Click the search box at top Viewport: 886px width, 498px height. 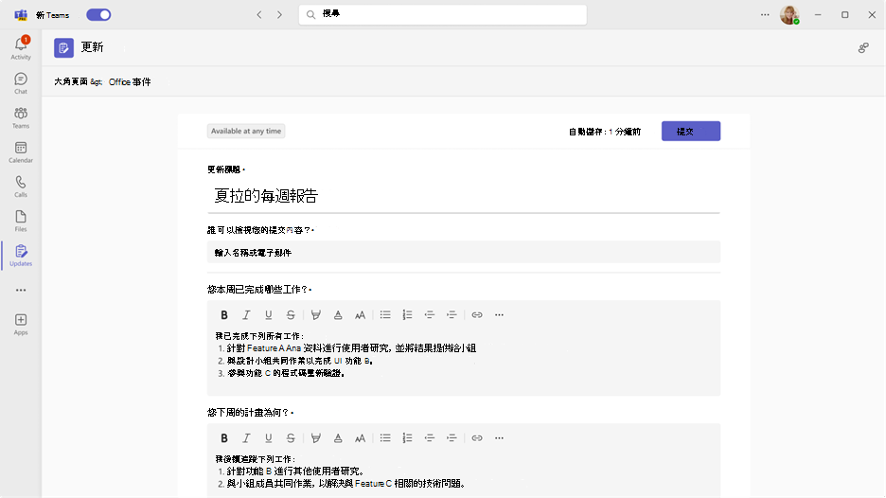click(442, 15)
